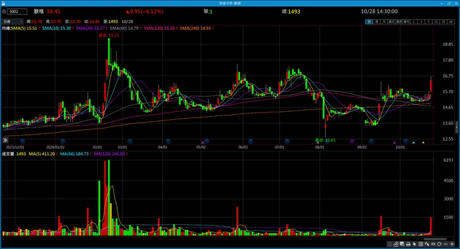Select the 月 monthly period tab

click(x=384, y=22)
